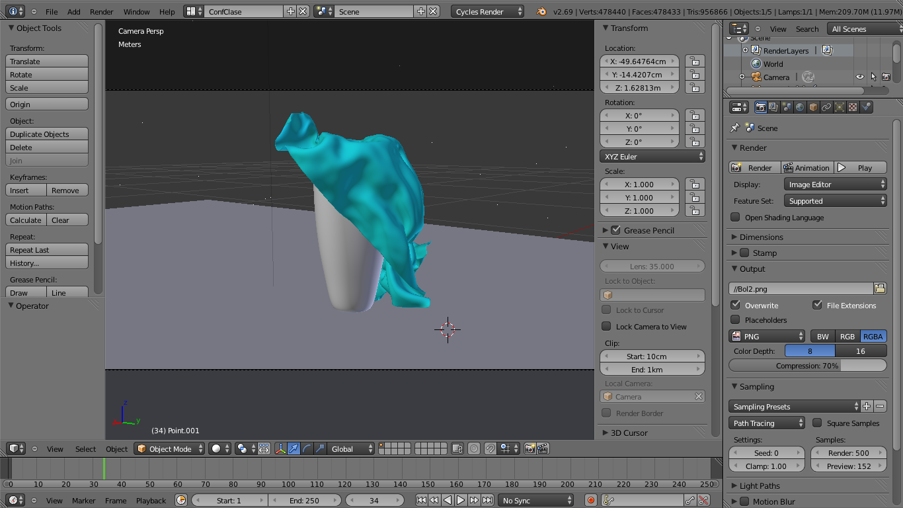
Task: Click the Duplicate Objects button
Action: [x=46, y=134]
